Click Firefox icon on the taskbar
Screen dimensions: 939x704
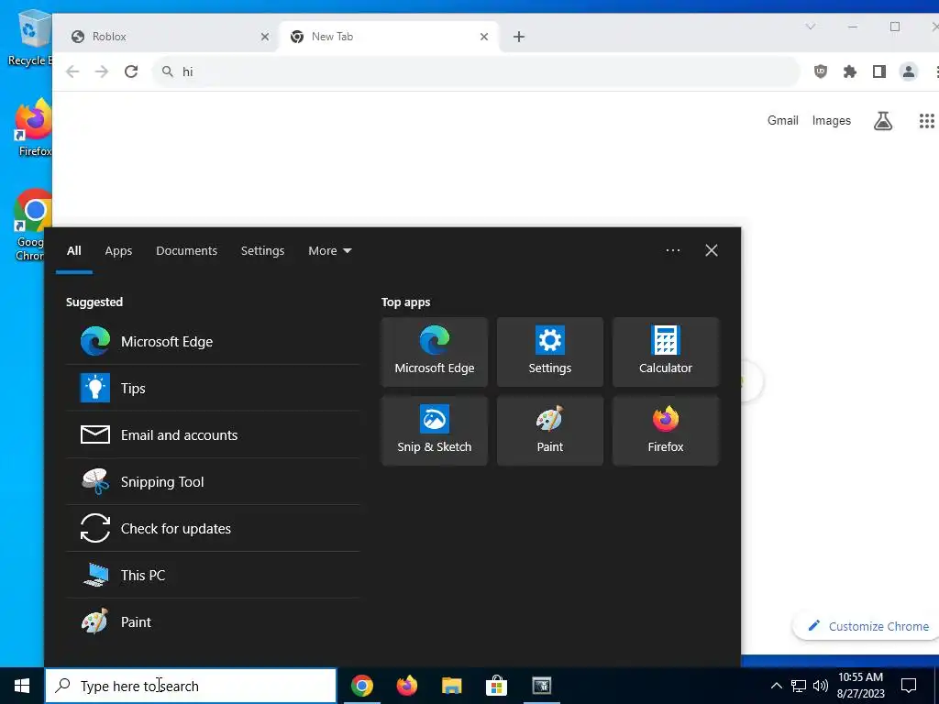pos(407,686)
